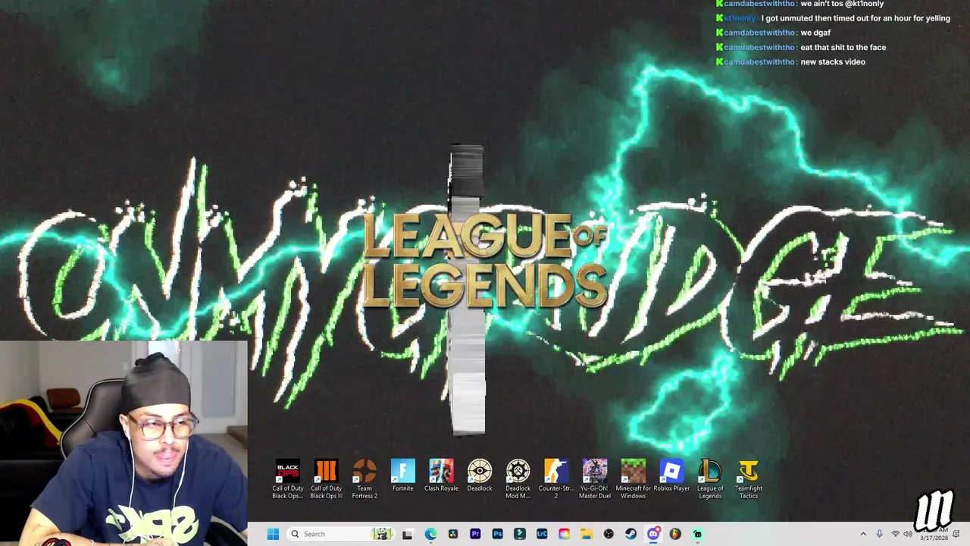Show hidden system tray icons
Viewport: 970px width, 546px height.
pos(862,534)
